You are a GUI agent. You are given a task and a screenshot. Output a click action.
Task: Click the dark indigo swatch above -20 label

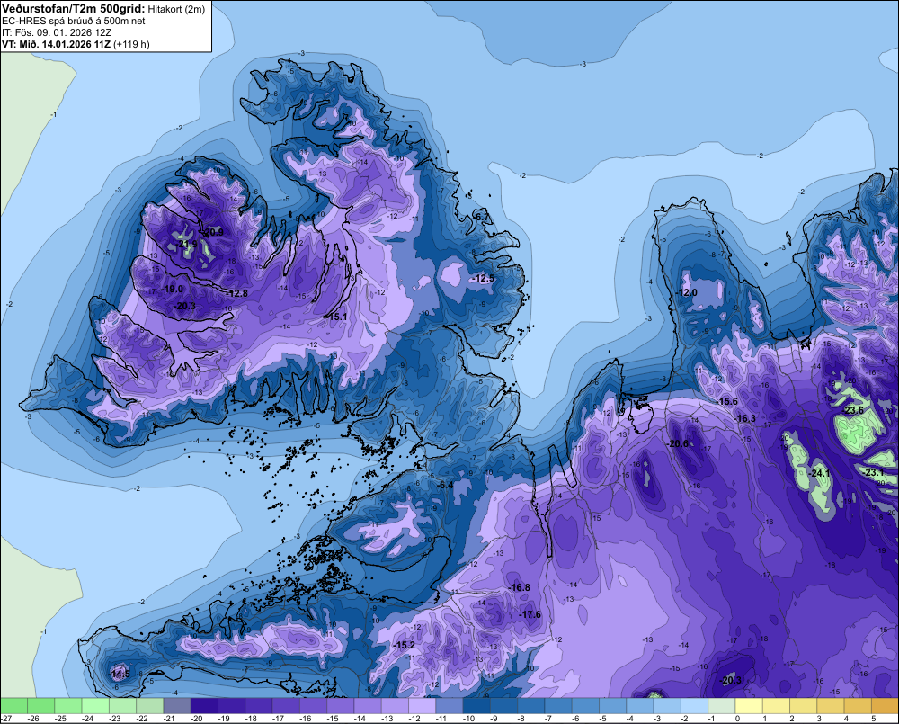coord(205,705)
